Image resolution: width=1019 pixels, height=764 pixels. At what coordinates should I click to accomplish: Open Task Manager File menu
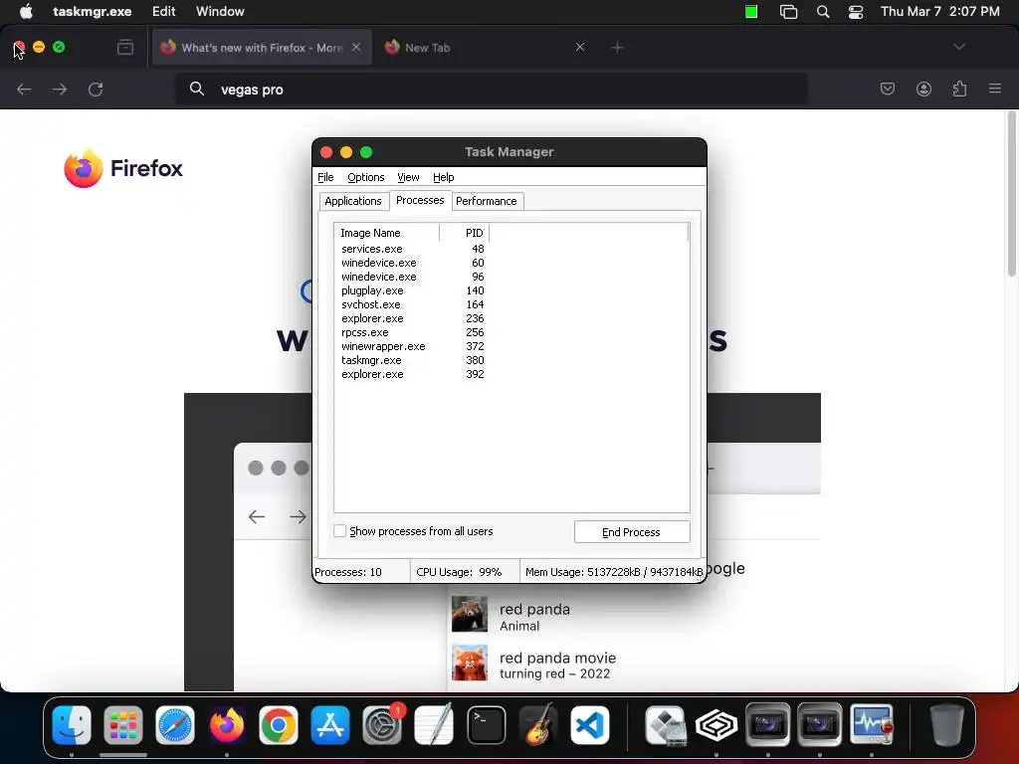(x=325, y=177)
